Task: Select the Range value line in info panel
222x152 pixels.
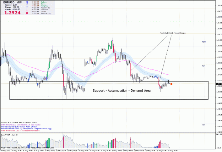Action: point(12,7)
